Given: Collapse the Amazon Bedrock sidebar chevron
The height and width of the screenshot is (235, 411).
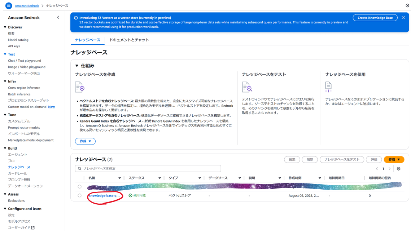Looking at the screenshot, I should [x=58, y=17].
